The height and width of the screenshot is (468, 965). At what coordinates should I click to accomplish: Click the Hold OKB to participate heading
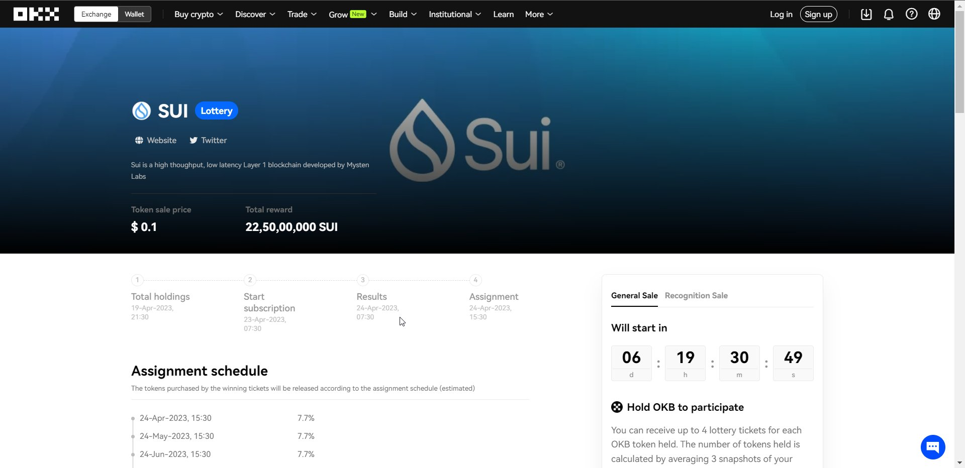click(685, 407)
